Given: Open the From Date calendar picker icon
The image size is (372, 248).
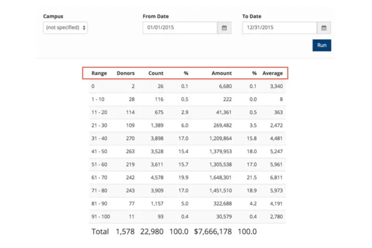Looking at the screenshot, I should tap(225, 28).
